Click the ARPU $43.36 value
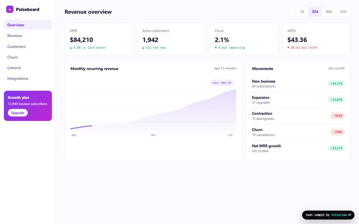The image size is (359, 224). (x=297, y=40)
